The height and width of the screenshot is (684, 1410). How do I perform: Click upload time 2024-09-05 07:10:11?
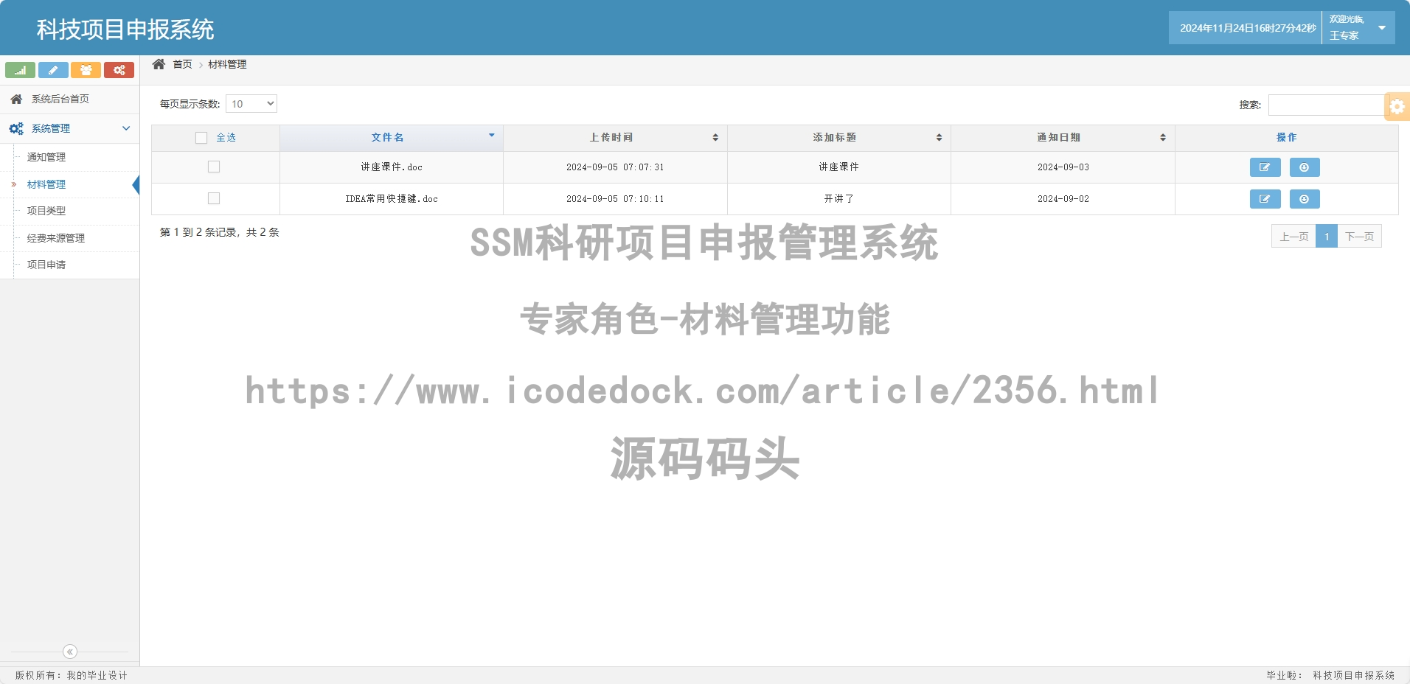615,199
